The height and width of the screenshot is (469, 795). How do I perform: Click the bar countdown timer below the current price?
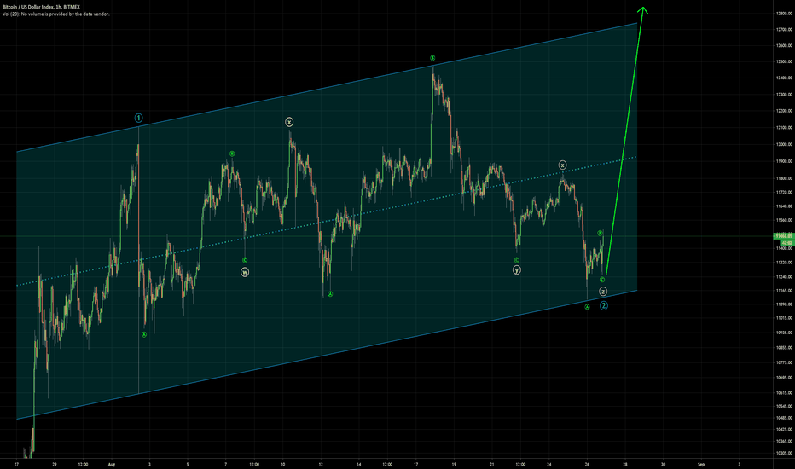tap(786, 243)
